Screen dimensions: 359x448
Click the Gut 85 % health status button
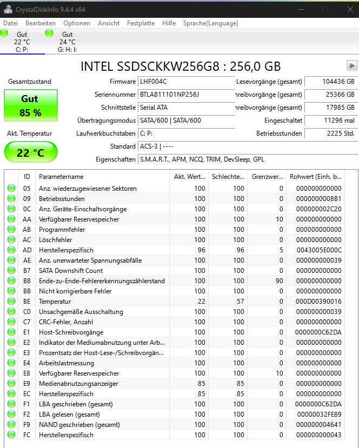coord(31,105)
